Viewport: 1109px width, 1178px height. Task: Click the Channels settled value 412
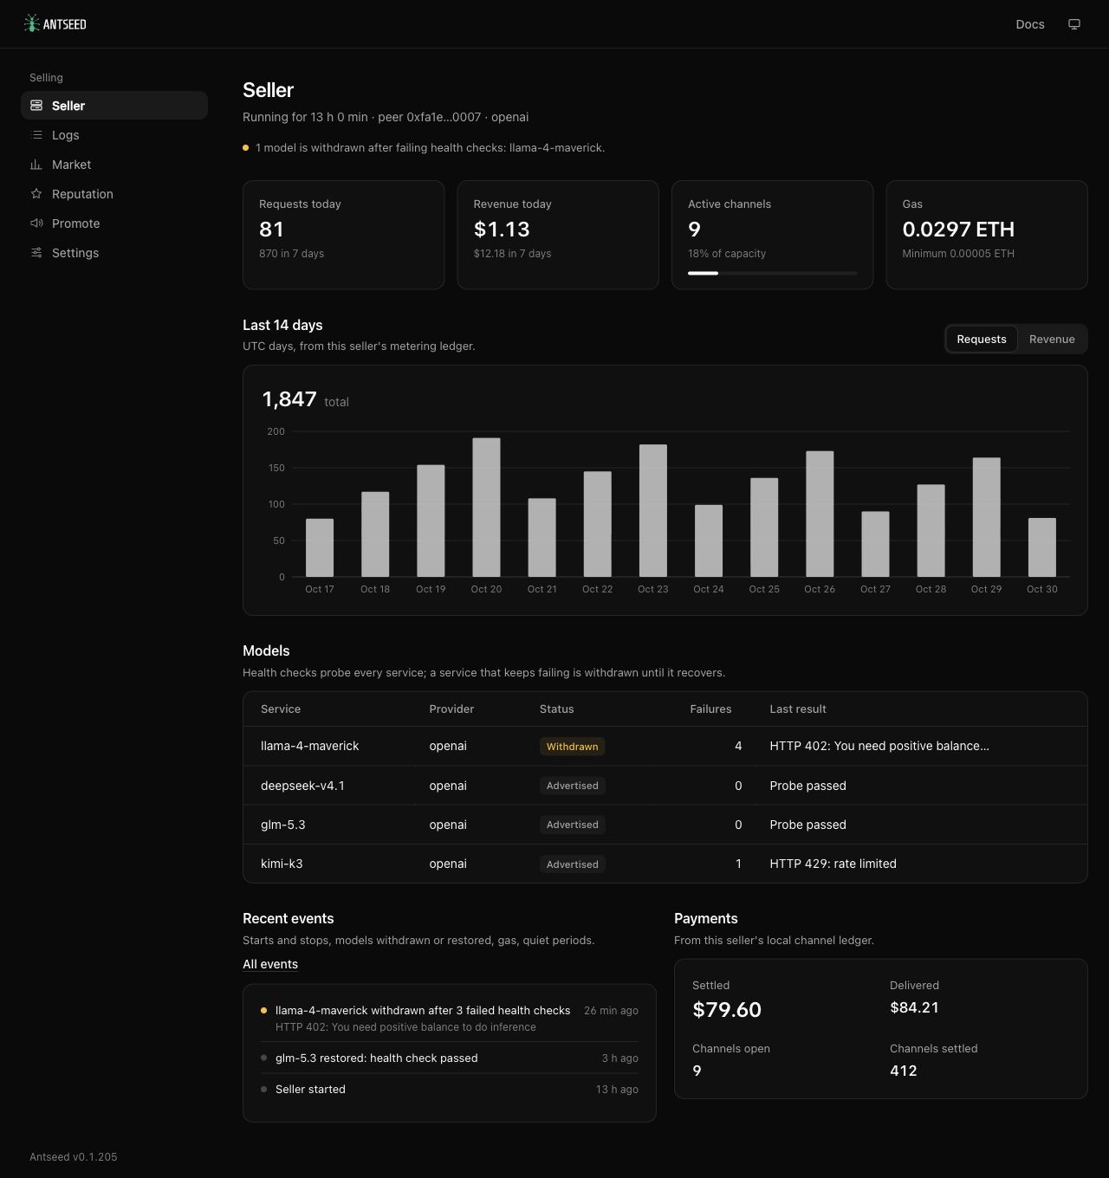(903, 1071)
